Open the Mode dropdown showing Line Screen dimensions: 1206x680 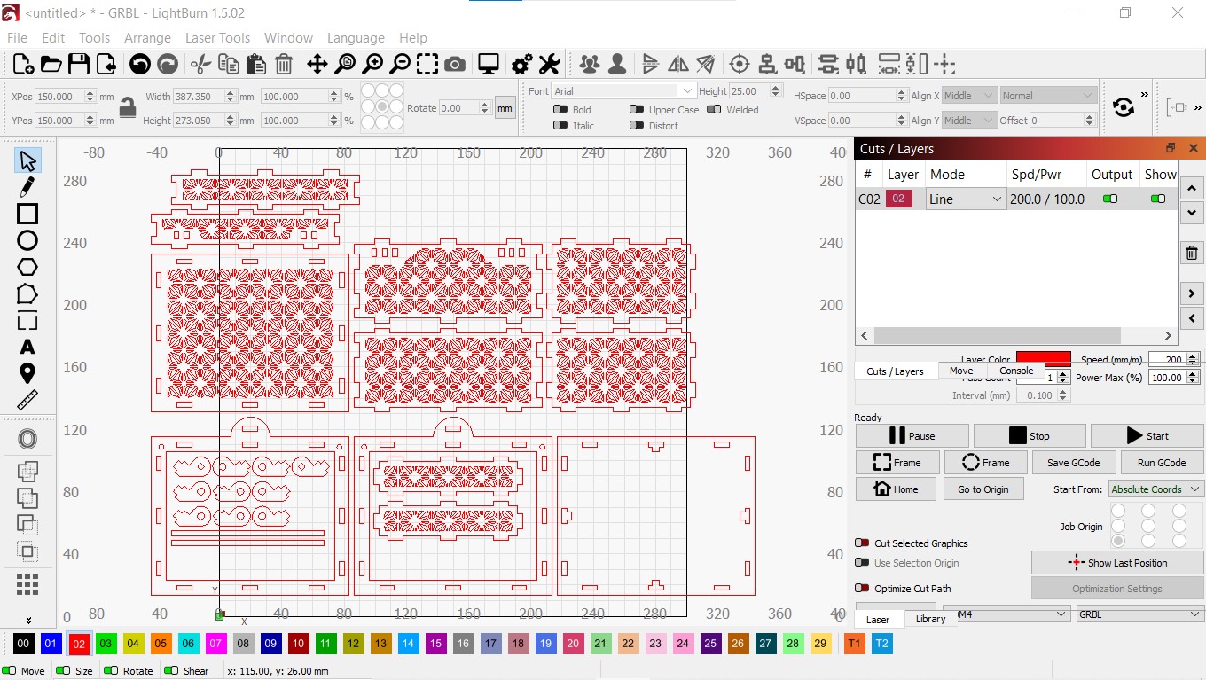[966, 199]
